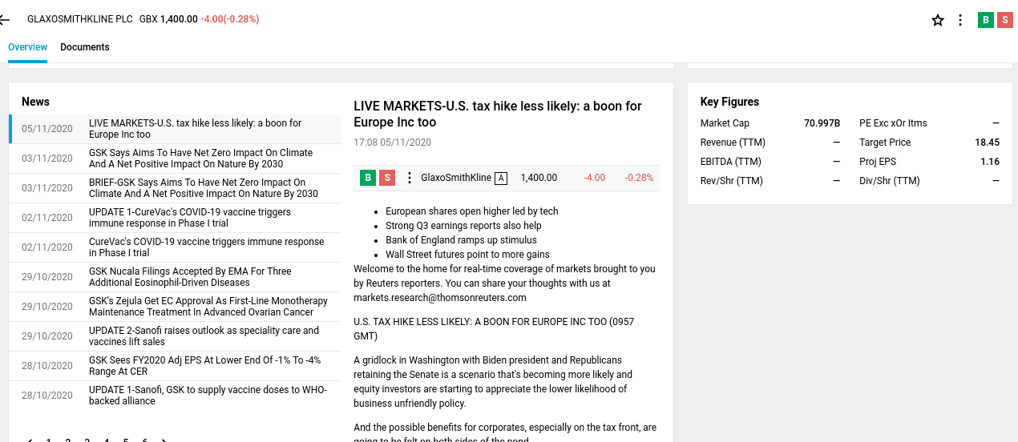Click the EBITDA (TTM) label
This screenshot has width=1018, height=442.
coord(731,162)
